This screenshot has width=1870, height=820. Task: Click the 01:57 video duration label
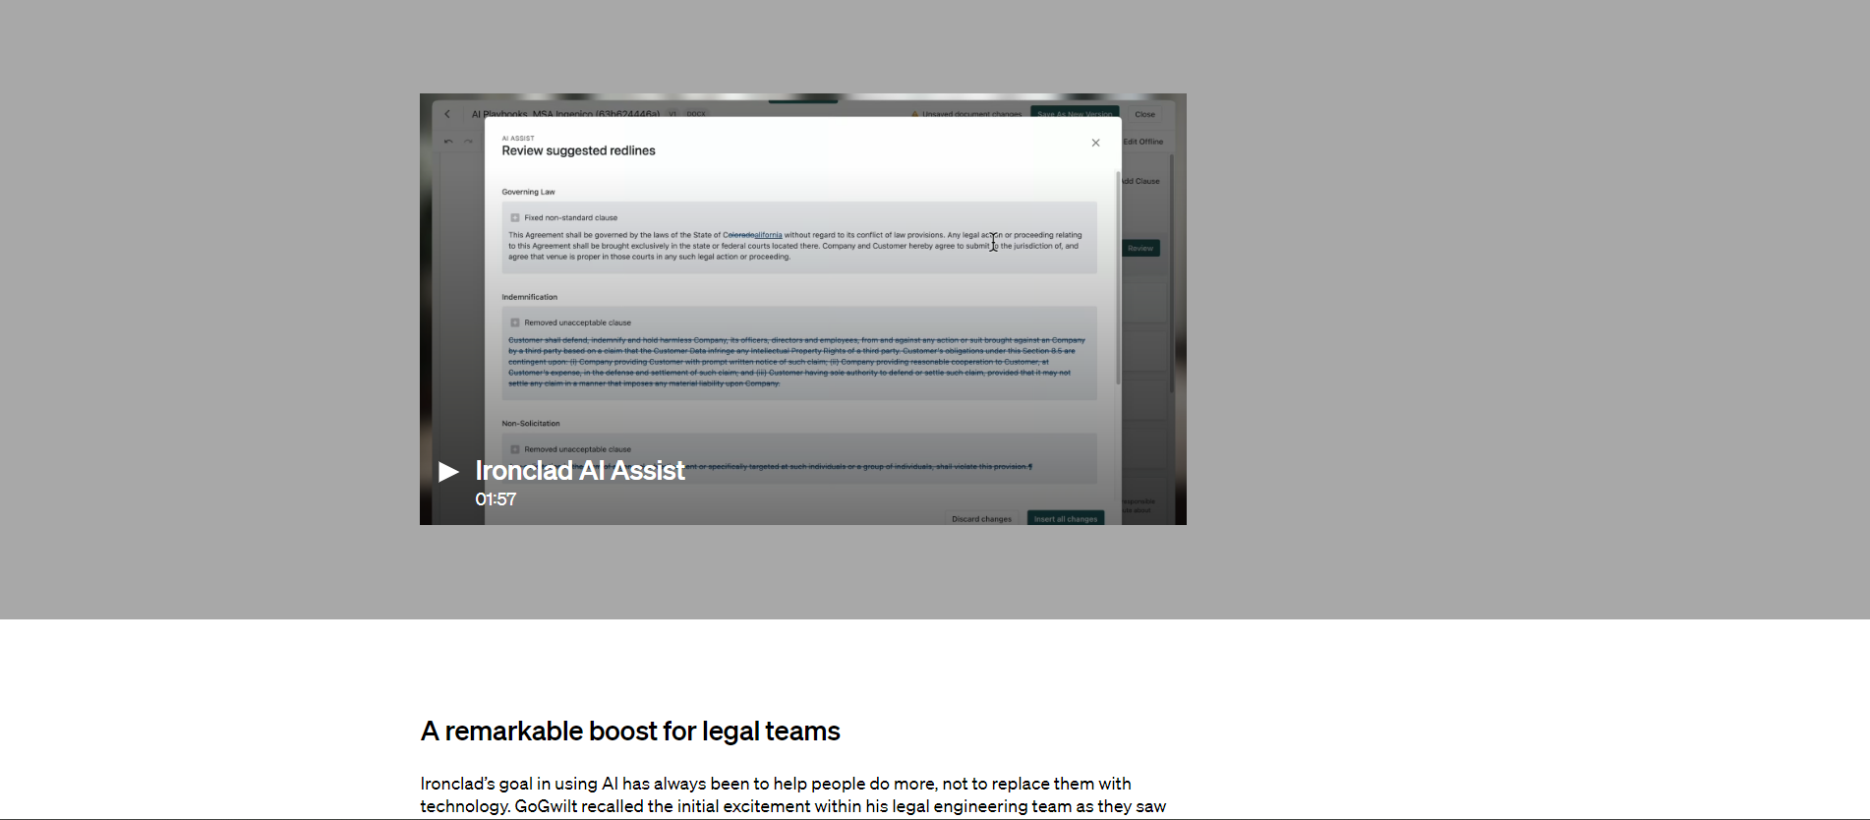tap(496, 499)
